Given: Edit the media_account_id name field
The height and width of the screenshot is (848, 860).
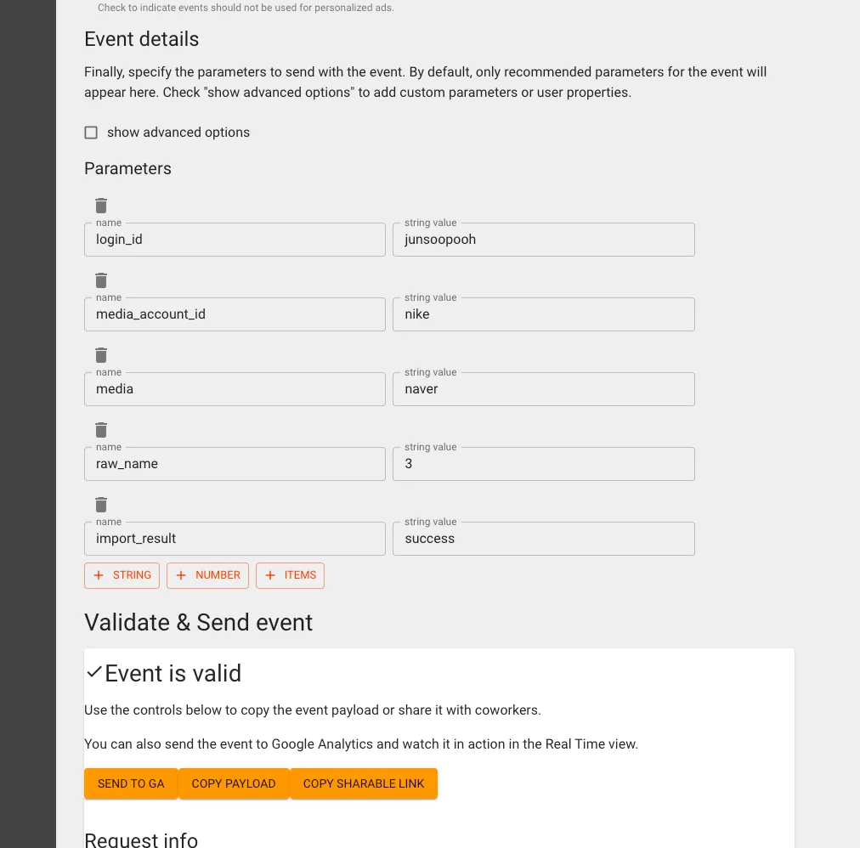Looking at the screenshot, I should (x=235, y=314).
